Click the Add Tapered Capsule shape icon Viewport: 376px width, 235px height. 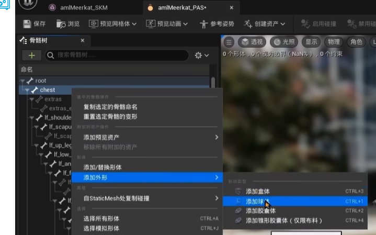[x=238, y=220]
